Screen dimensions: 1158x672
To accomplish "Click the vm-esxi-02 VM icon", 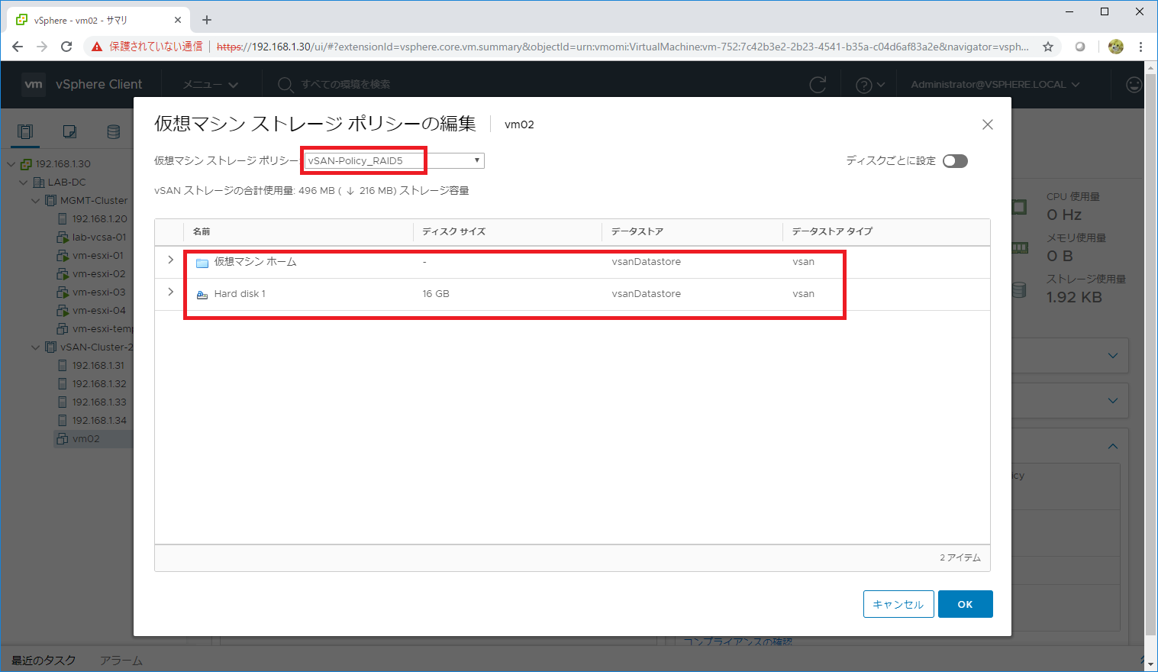I will (x=63, y=274).
